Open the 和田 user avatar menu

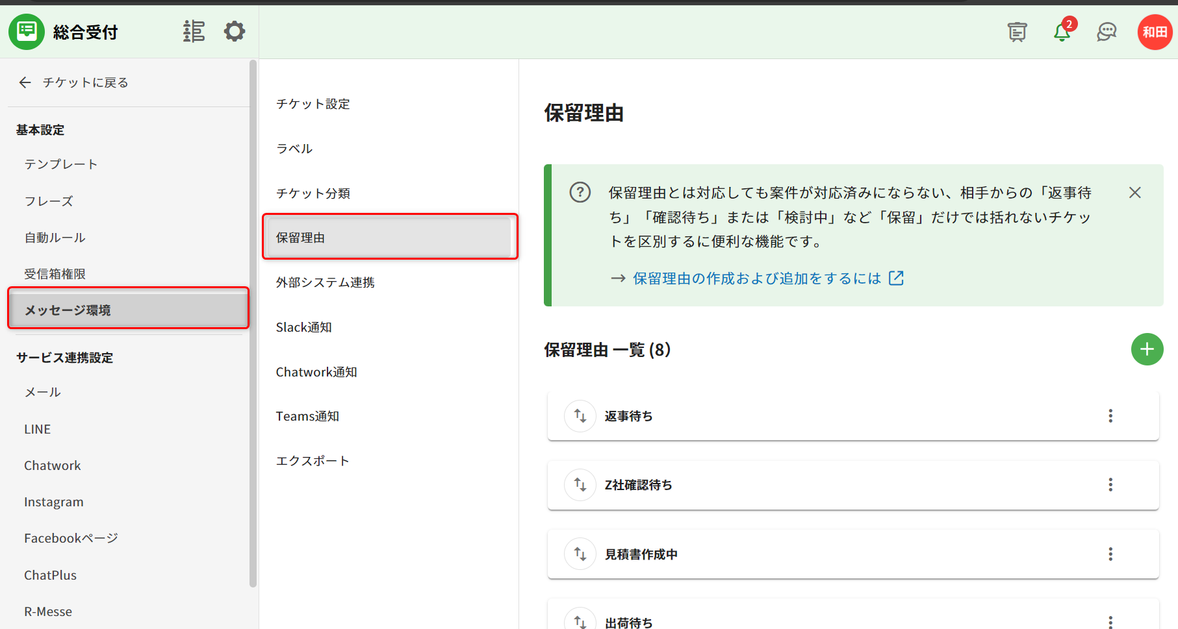click(x=1155, y=32)
